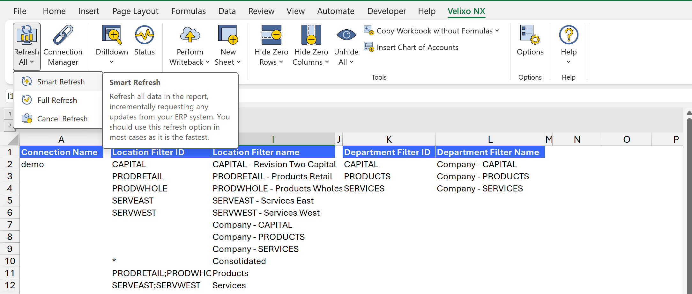The image size is (692, 294).
Task: Expand the Refresh All dropdown arrow
Action: [32, 62]
